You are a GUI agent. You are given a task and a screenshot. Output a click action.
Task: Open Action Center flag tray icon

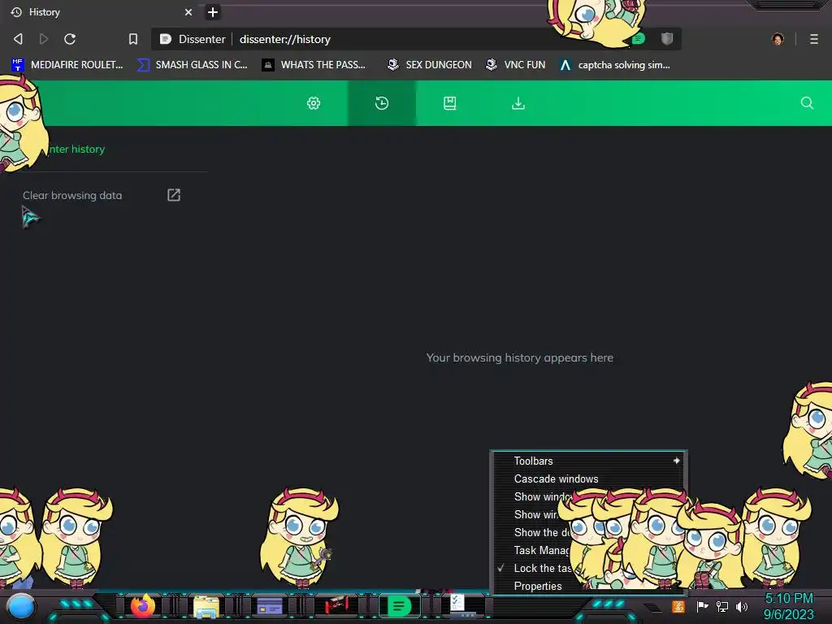point(702,606)
